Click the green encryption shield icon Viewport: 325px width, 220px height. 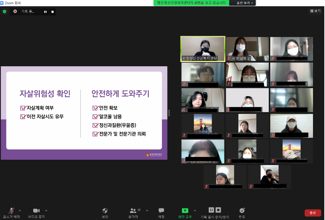[x=5, y=11]
